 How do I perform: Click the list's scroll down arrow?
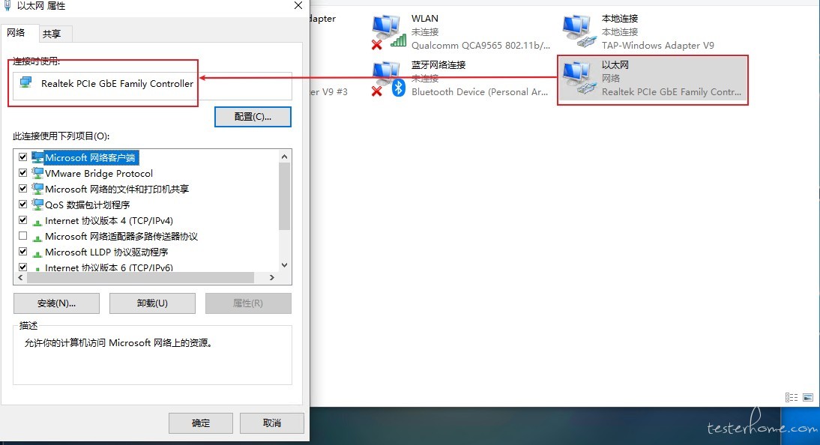285,265
